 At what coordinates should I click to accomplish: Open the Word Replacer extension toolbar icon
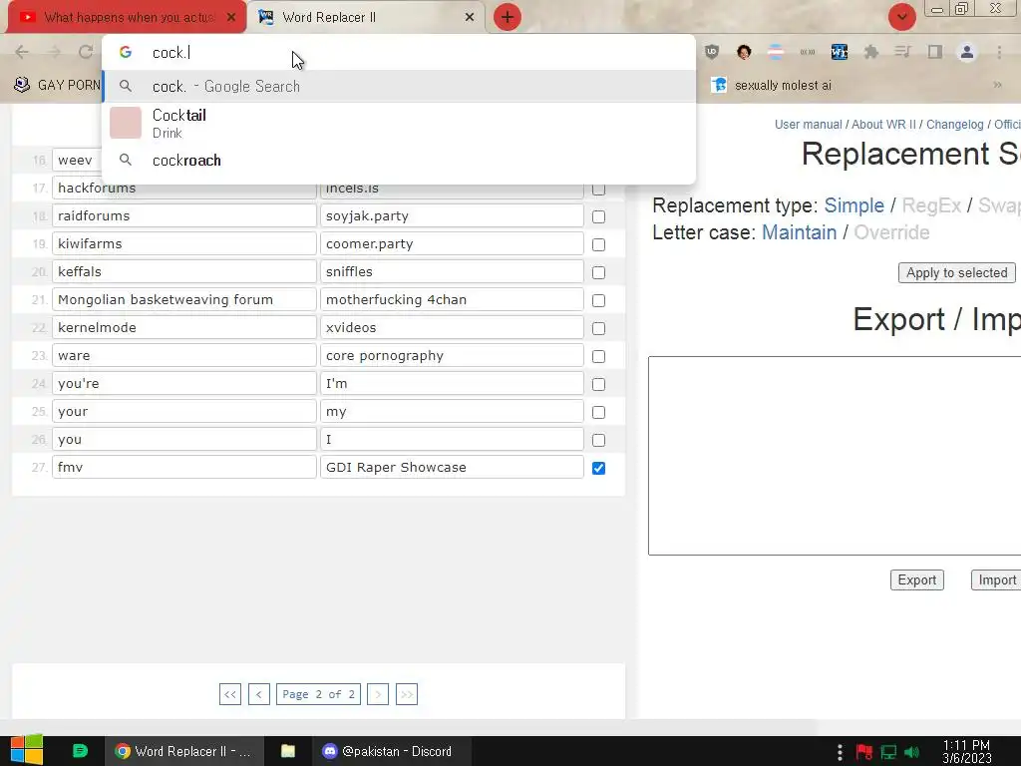point(840,52)
